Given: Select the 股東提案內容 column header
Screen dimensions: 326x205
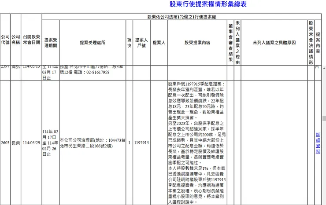Looking at the screenshot, I should pos(197,43).
